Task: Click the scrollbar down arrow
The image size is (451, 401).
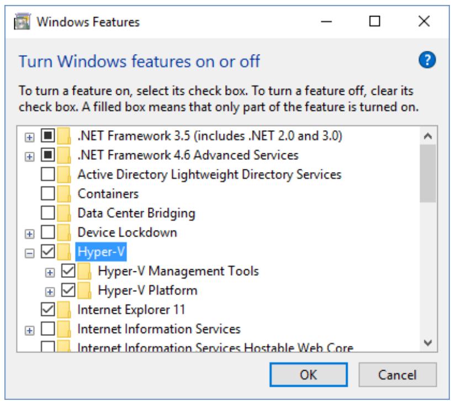Action: (x=428, y=343)
